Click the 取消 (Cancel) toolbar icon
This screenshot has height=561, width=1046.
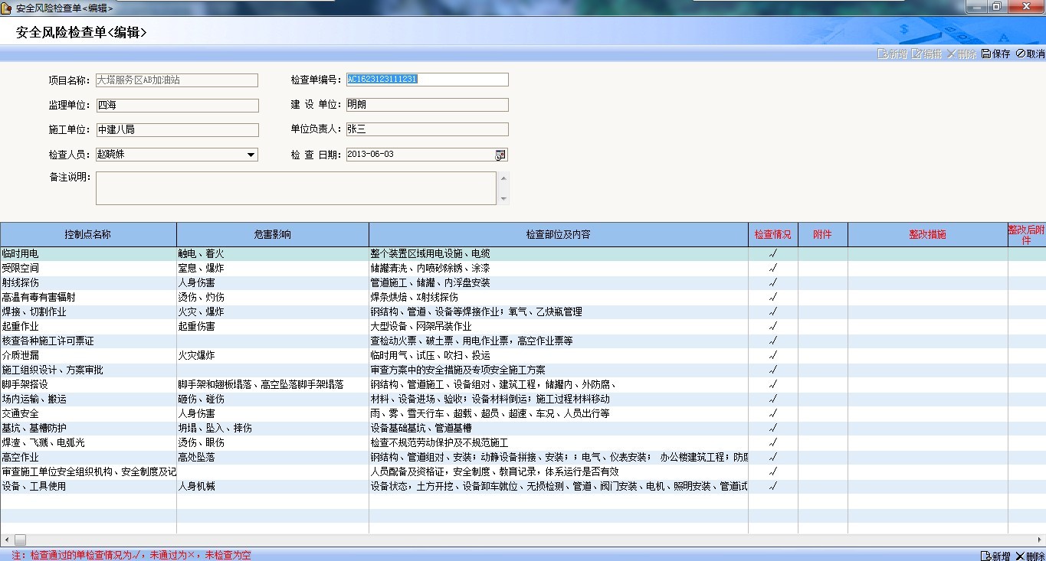1020,54
